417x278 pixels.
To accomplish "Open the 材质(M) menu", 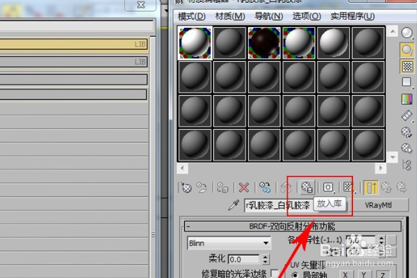I will pos(230,16).
